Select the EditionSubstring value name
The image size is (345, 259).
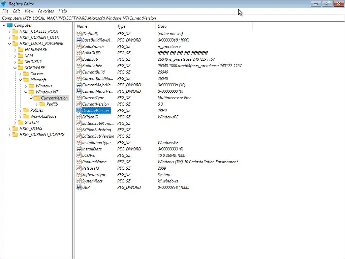(96, 130)
